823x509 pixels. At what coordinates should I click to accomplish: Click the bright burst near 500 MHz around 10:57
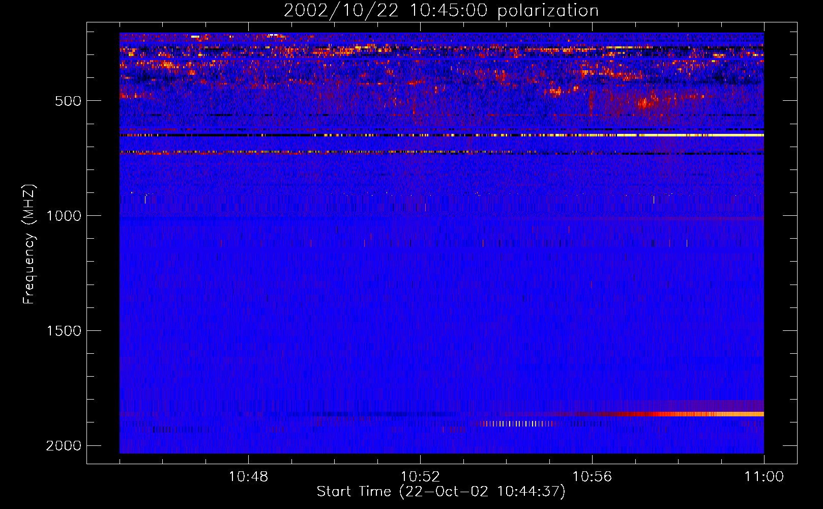pos(646,102)
